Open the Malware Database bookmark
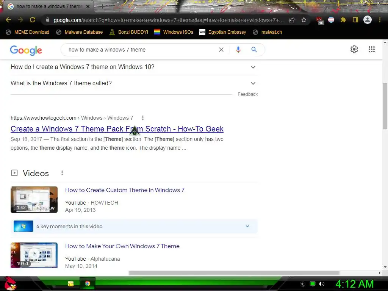 (80, 32)
